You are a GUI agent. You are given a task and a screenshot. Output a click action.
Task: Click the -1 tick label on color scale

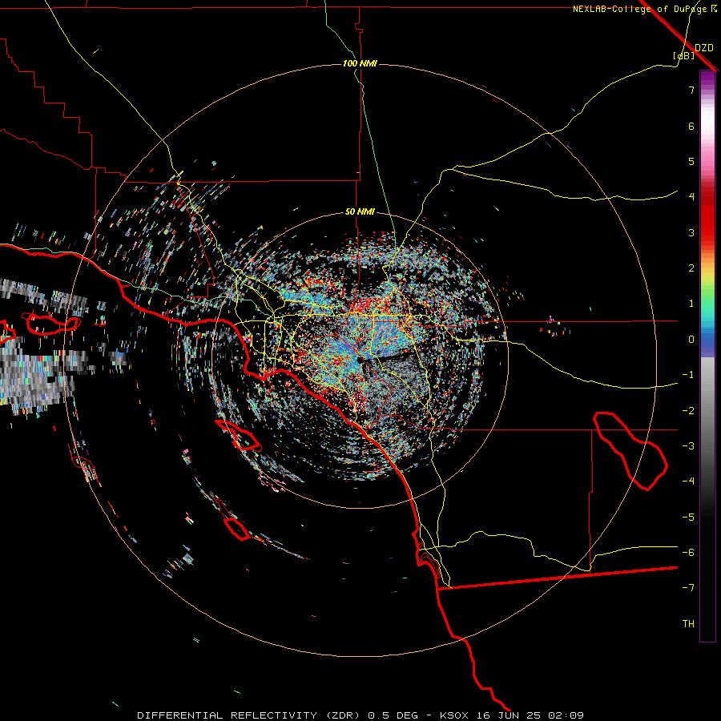(x=688, y=375)
